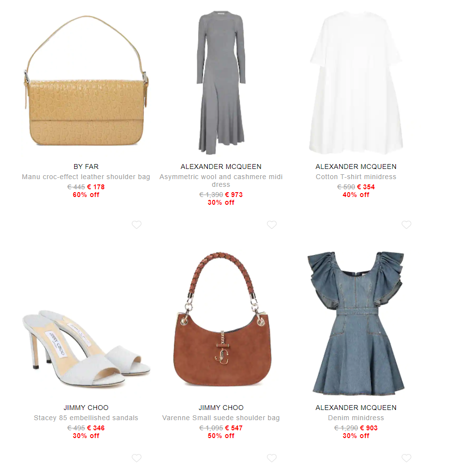This screenshot has width=452, height=470.
Task: Open JIMMY CHOO brand above Stacey 85 sandals
Action: pyautogui.click(x=86, y=408)
